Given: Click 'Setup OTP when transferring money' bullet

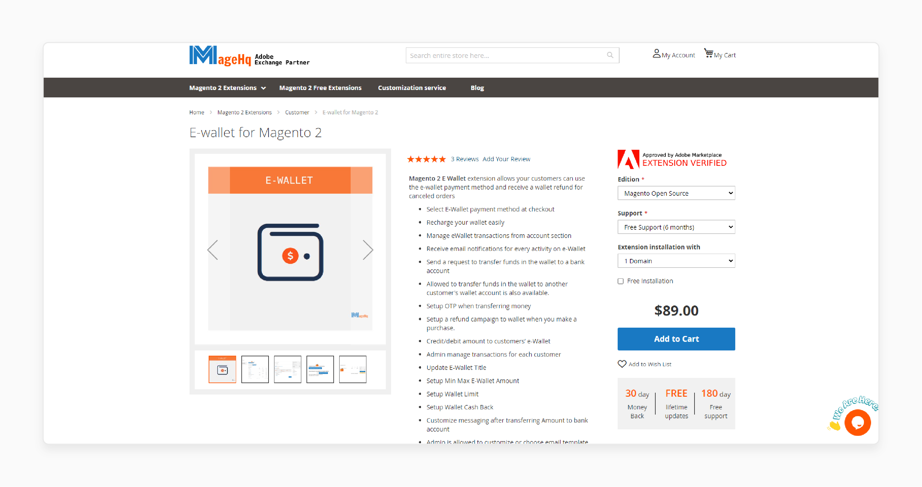Looking at the screenshot, I should 478,306.
